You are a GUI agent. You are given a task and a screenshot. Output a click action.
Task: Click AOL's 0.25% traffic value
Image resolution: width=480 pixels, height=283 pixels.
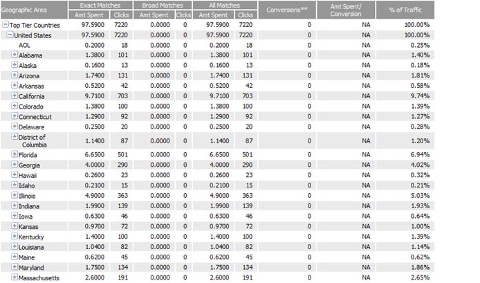pyautogui.click(x=420, y=45)
